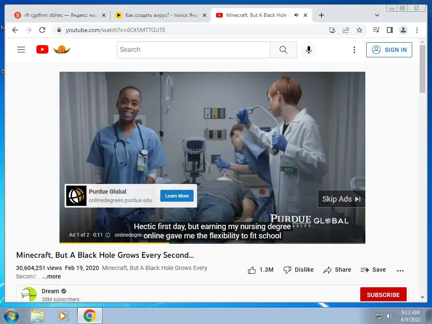Bookmark this page with the star

pyautogui.click(x=359, y=30)
